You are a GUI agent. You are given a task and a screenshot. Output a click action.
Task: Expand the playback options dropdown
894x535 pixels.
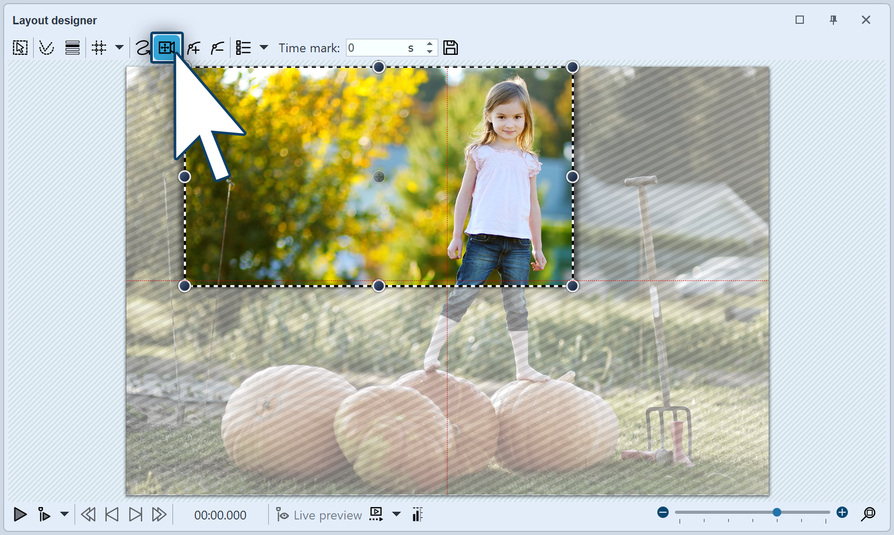[65, 514]
